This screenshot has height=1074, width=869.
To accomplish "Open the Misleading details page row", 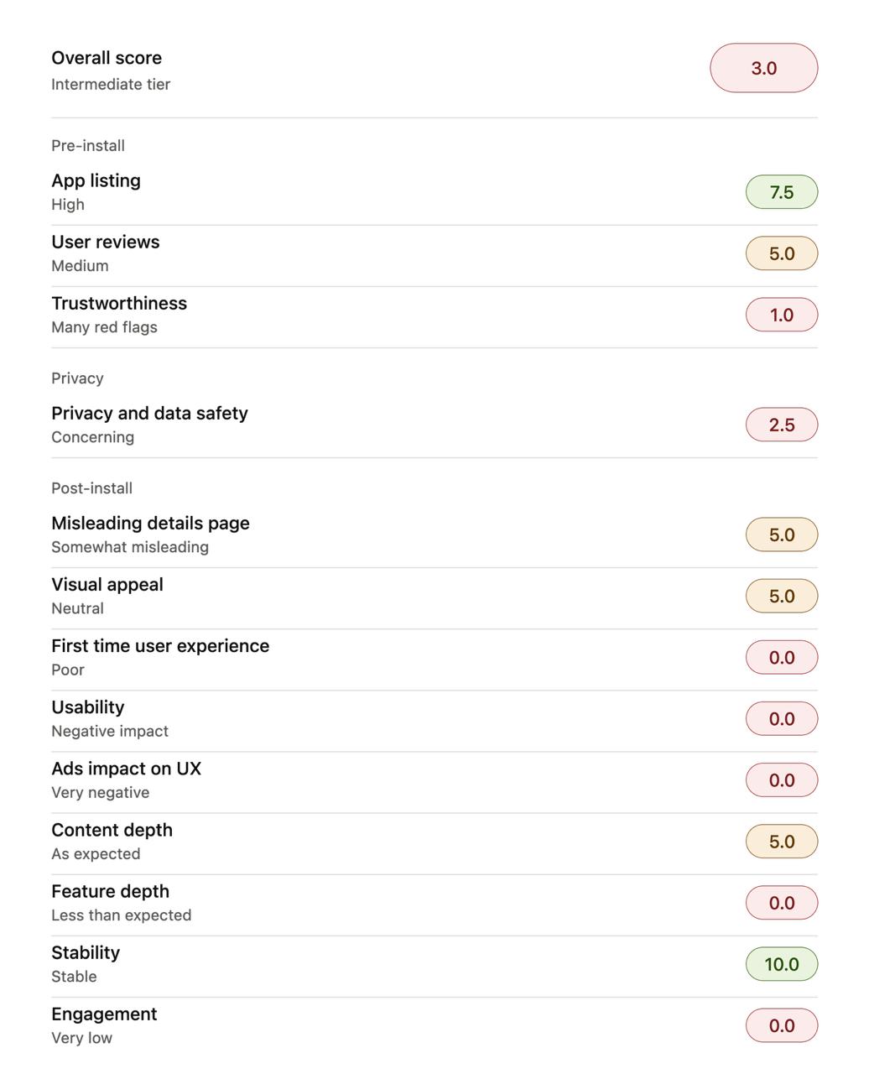I will 434,534.
